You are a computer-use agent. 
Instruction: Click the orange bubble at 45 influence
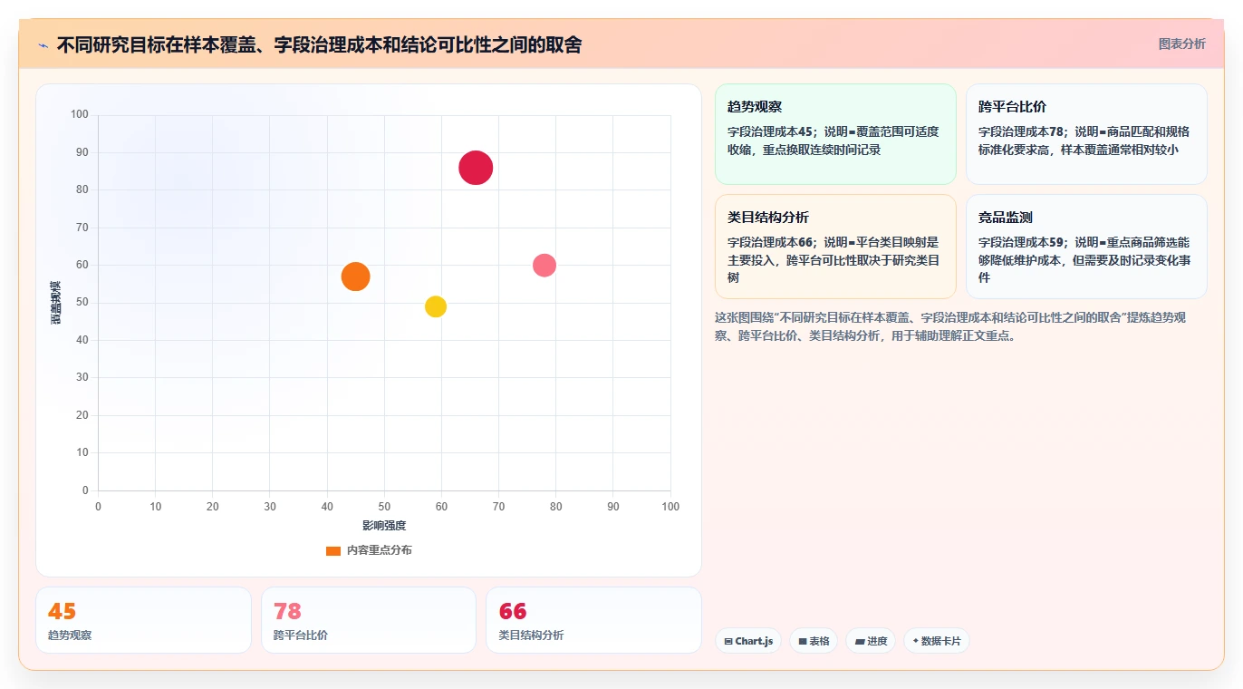356,277
